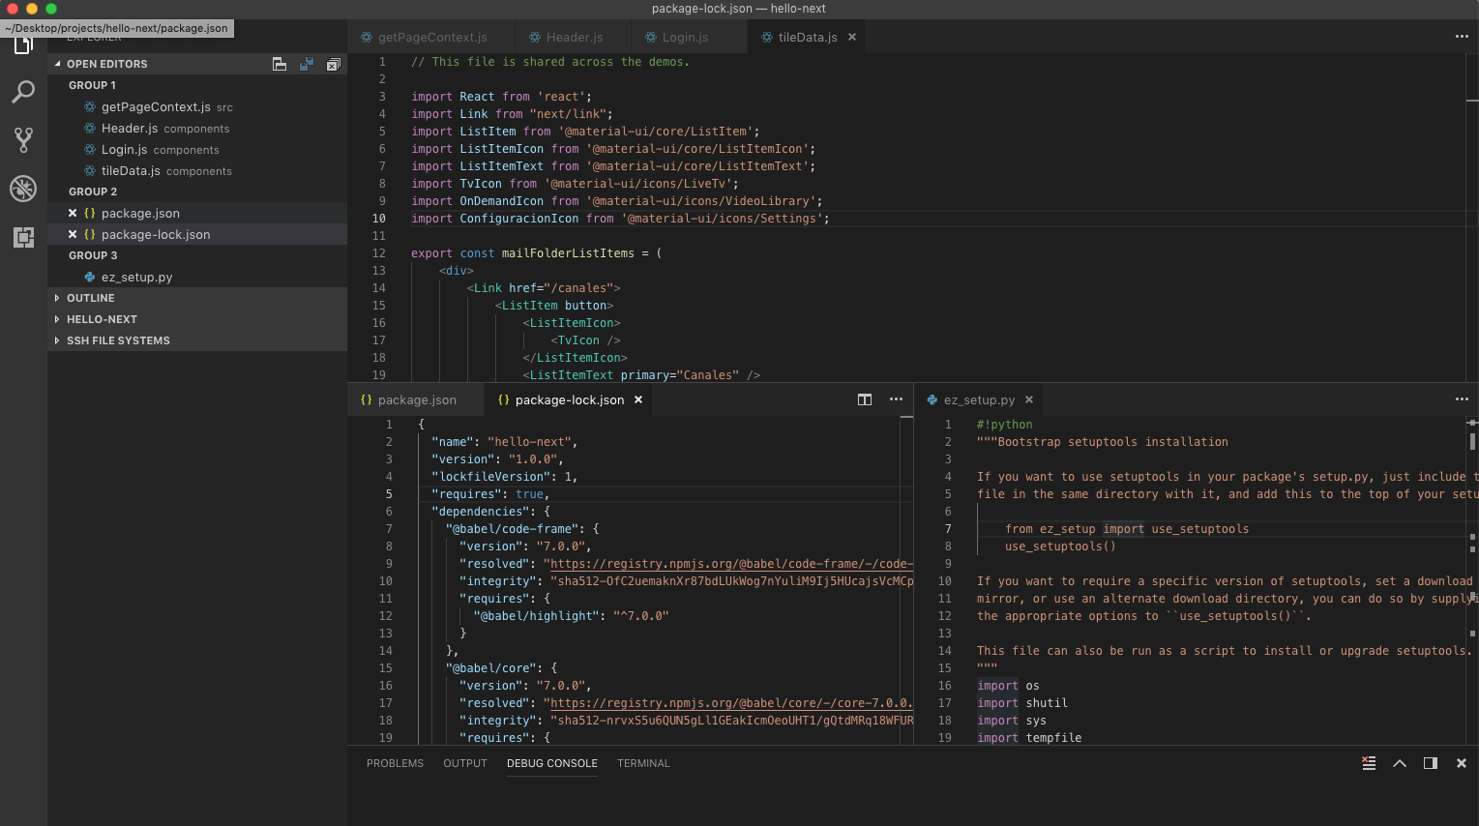Image resolution: width=1479 pixels, height=826 pixels.
Task: Expand the SSH File Systems section
Action: click(197, 340)
